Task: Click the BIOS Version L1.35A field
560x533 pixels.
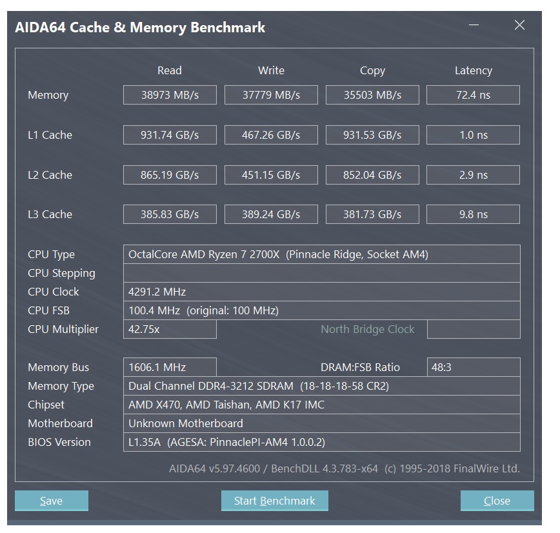Action: (321, 442)
